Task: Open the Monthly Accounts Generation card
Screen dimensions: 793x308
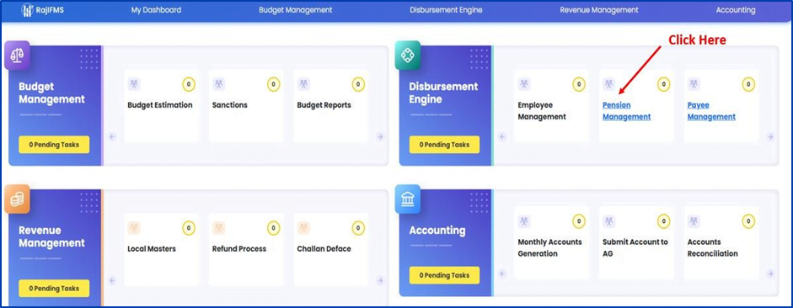Action: pyautogui.click(x=551, y=243)
